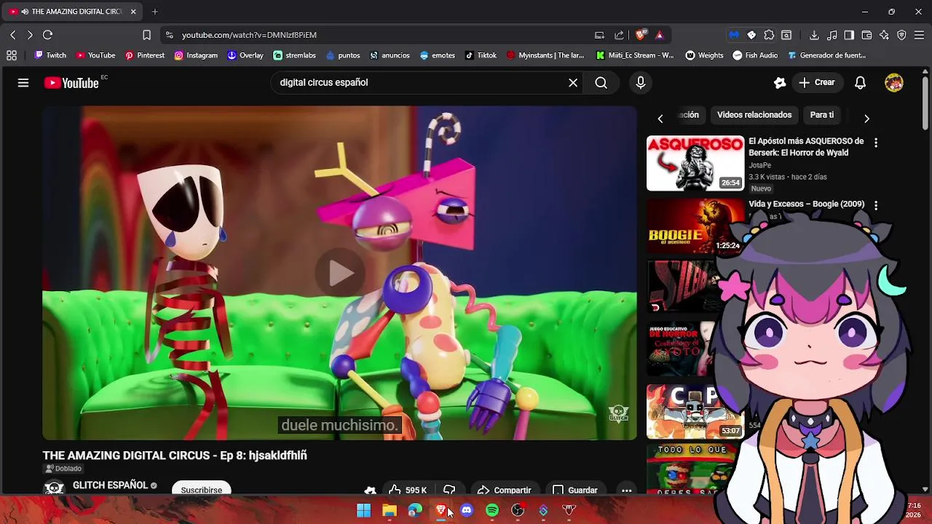Open GLITCH ESPAÑOL channel name link
Image resolution: width=932 pixels, height=524 pixels.
coord(111,485)
